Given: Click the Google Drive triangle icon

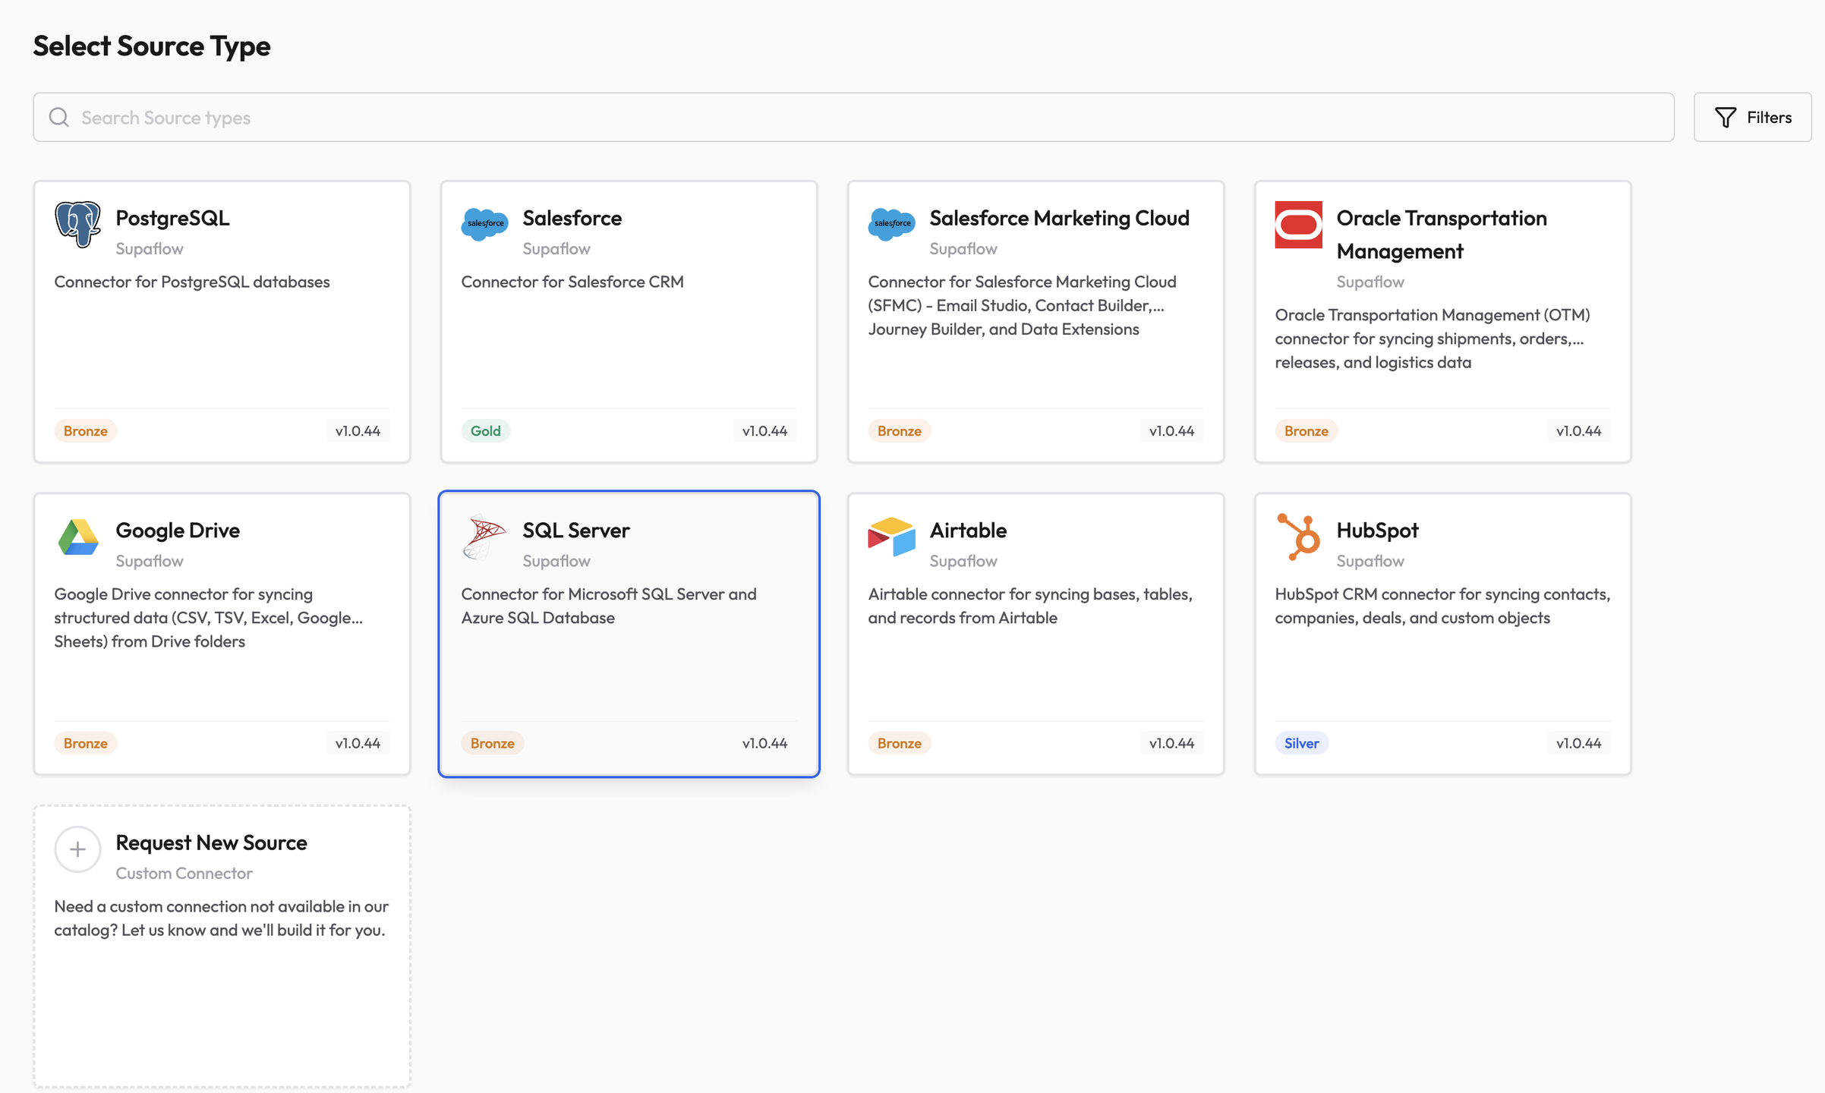Looking at the screenshot, I should [x=77, y=537].
